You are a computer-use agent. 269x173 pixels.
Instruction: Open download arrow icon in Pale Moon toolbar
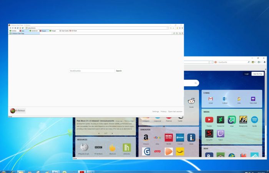coord(264,62)
